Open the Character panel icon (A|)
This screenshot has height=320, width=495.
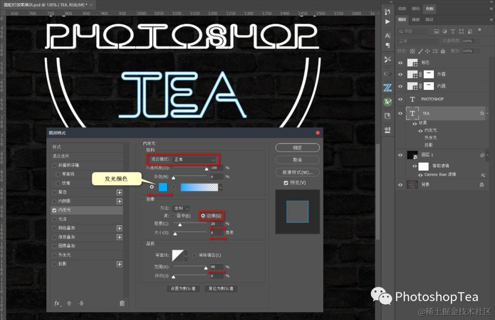(388, 36)
